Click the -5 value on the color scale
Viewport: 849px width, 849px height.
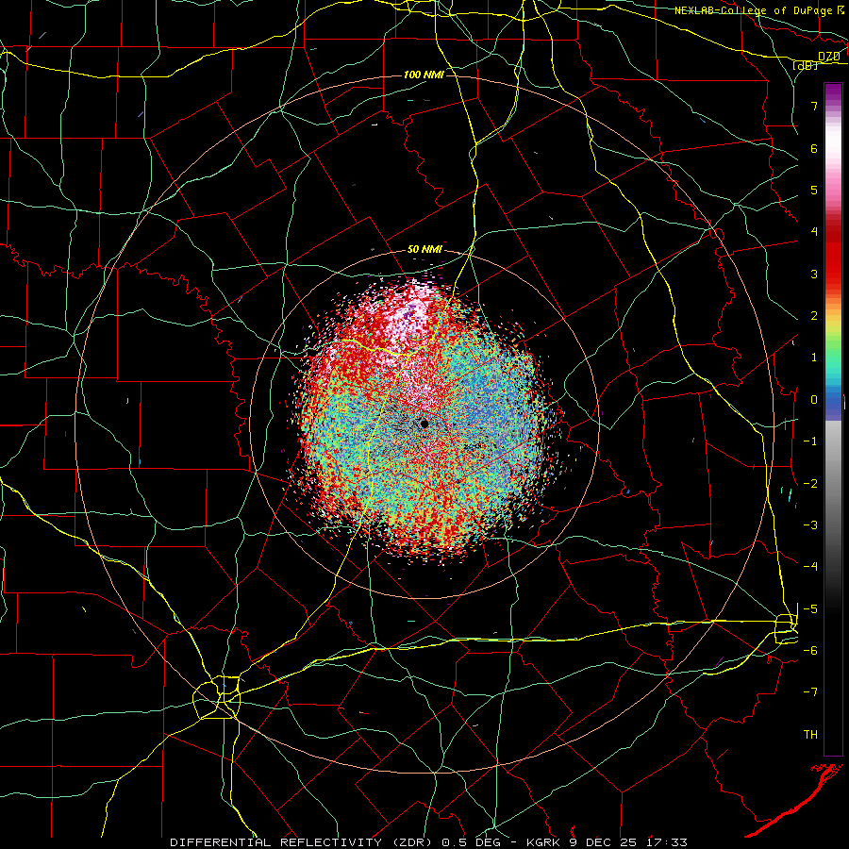tap(810, 609)
